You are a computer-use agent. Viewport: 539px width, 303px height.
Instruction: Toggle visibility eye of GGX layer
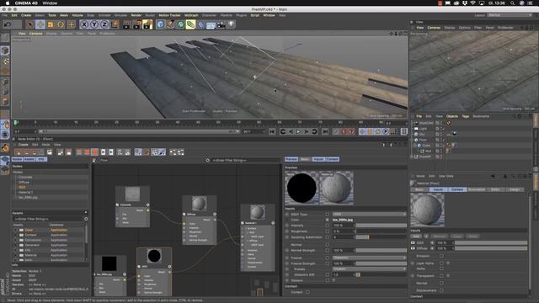(413, 243)
